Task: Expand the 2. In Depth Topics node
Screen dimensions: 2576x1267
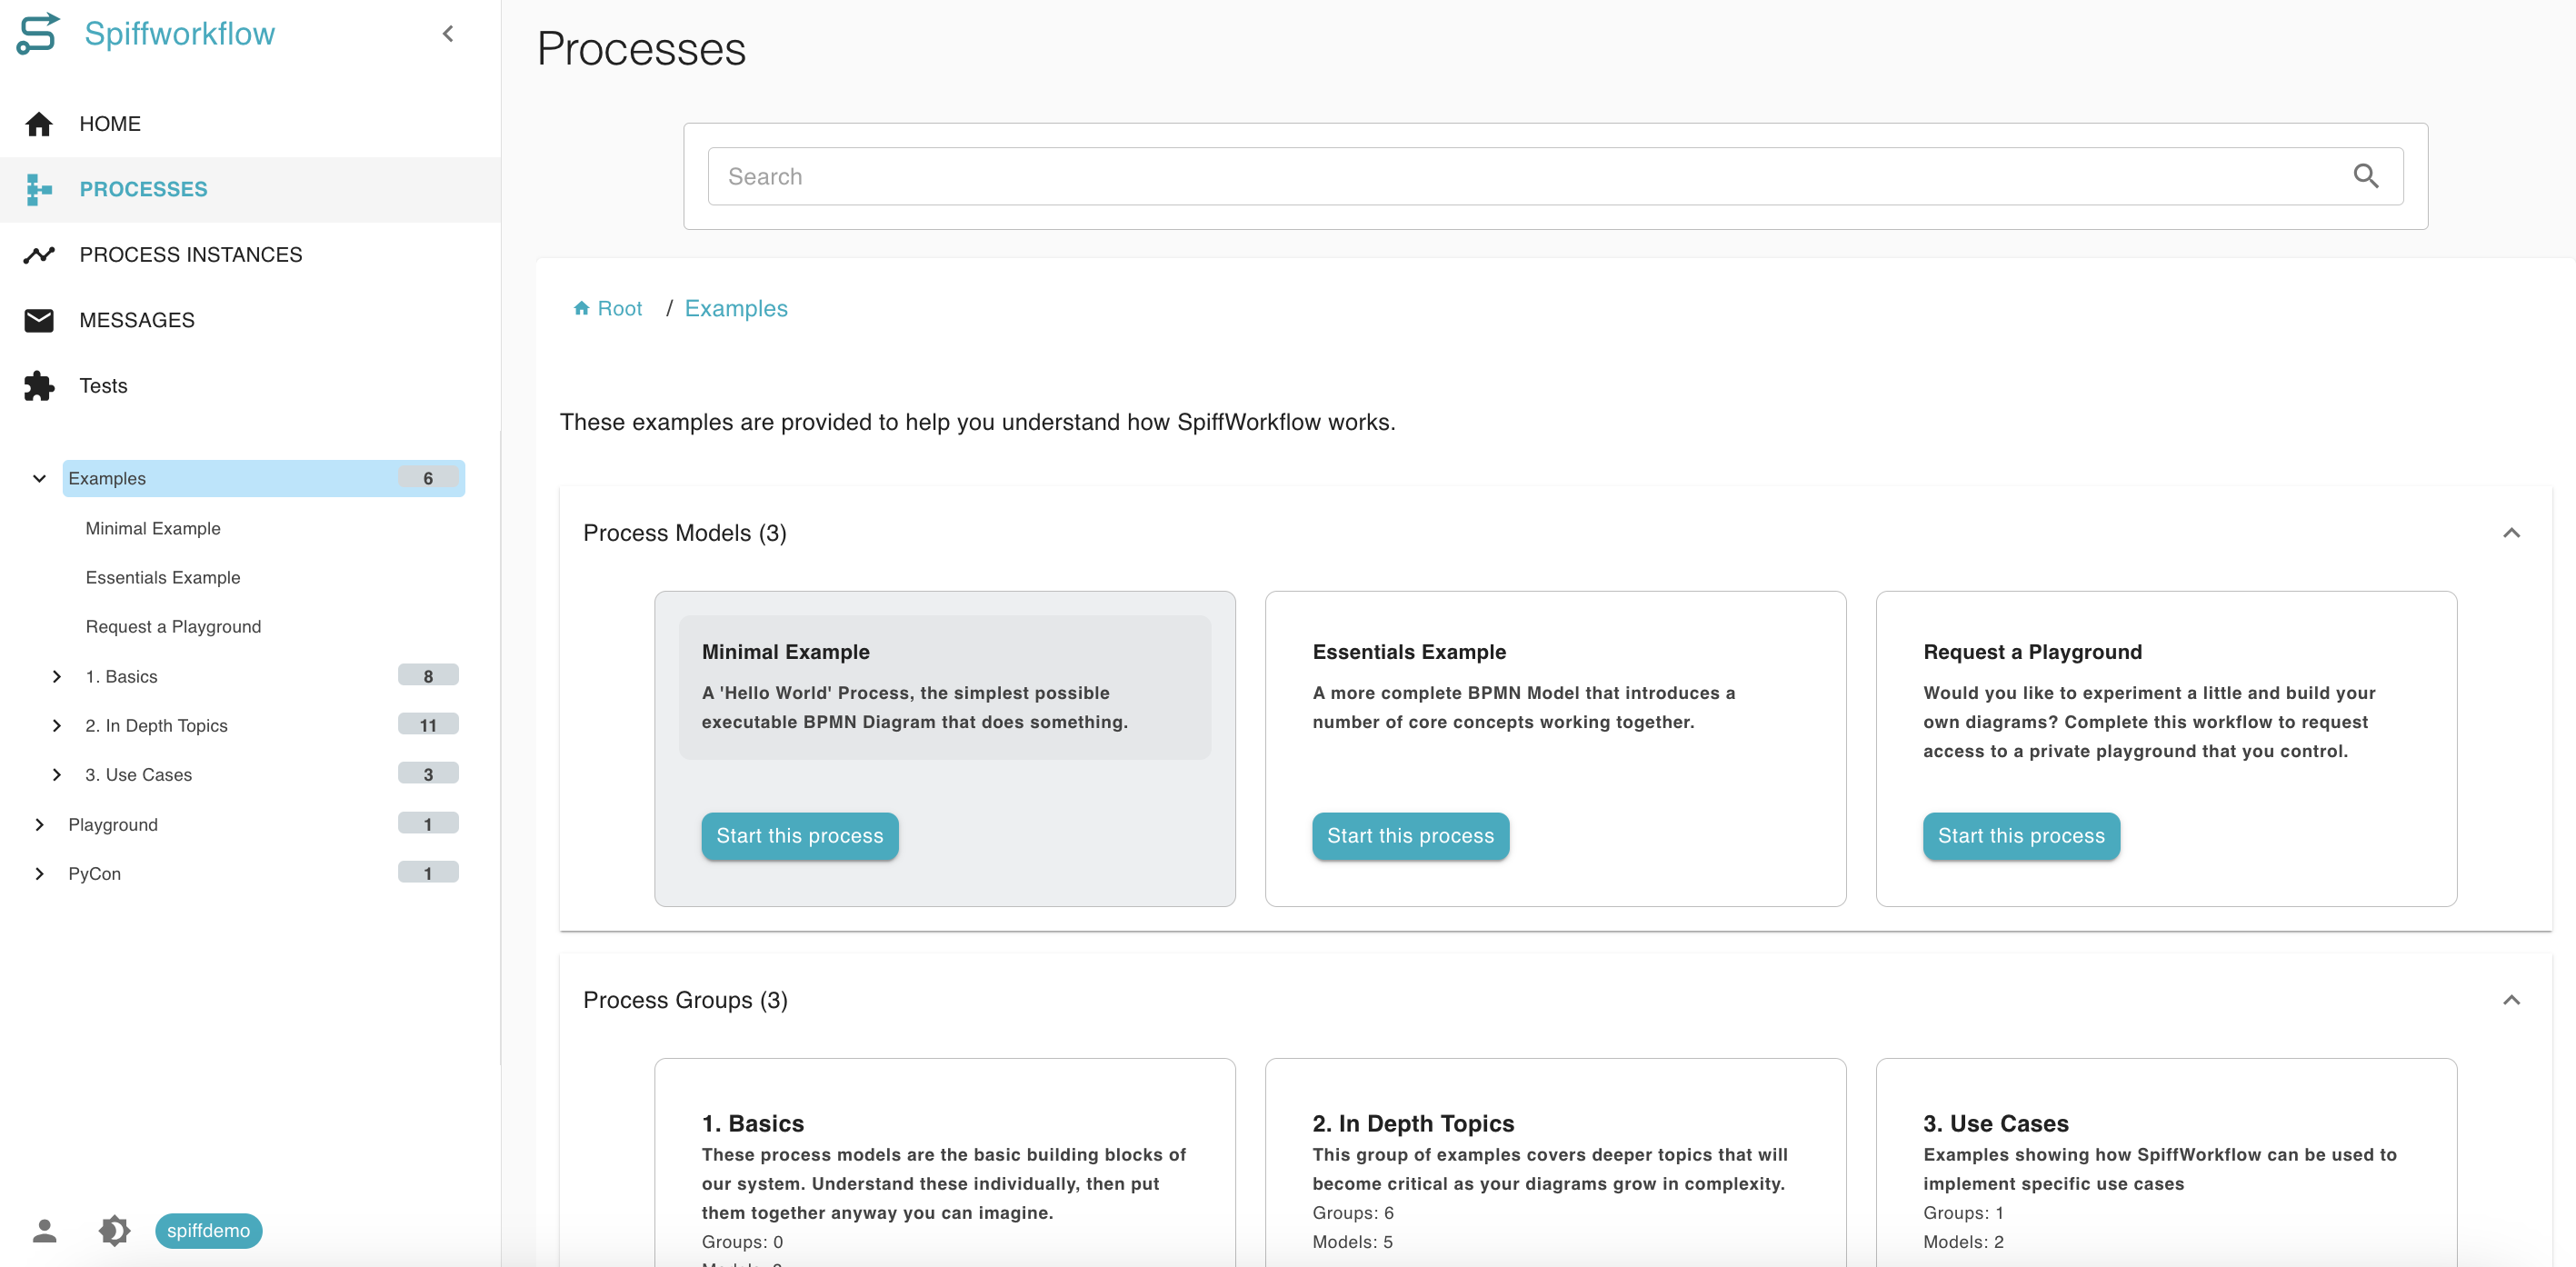Action: [57, 725]
